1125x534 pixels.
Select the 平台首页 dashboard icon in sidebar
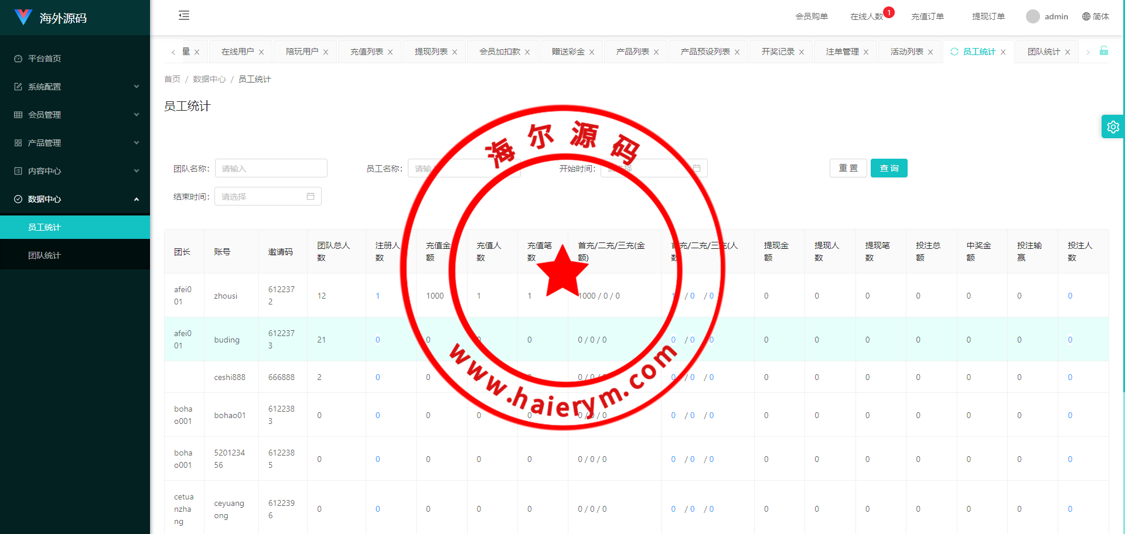pyautogui.click(x=17, y=59)
